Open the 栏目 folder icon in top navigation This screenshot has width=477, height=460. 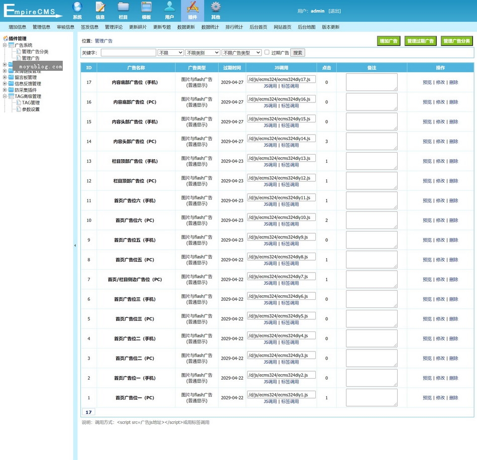coord(123,7)
